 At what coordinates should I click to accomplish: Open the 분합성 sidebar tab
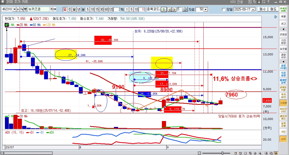pyautogui.click(x=283, y=35)
